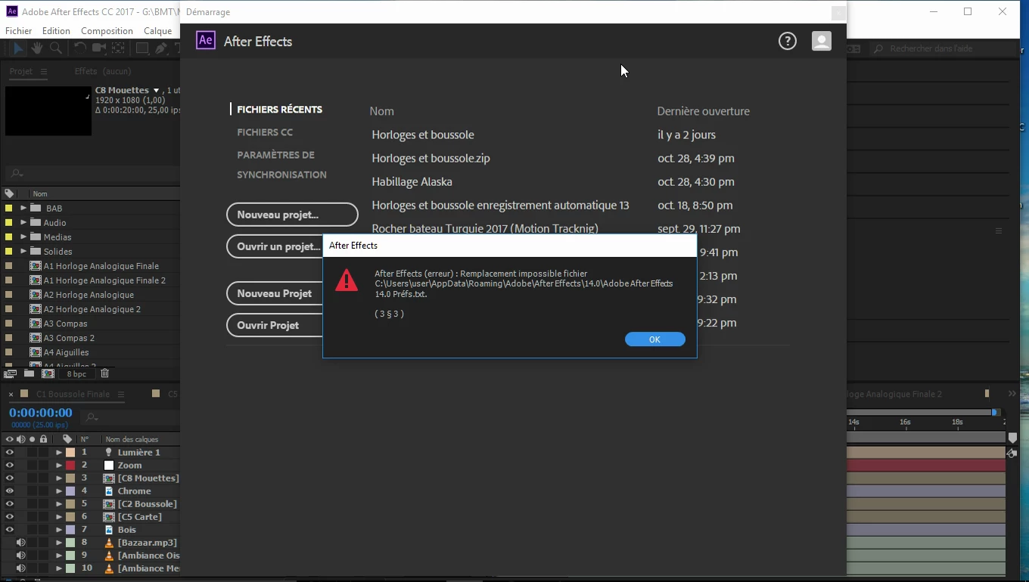The image size is (1029, 582).
Task: Click the label tag column header in timeline
Action: click(x=67, y=439)
